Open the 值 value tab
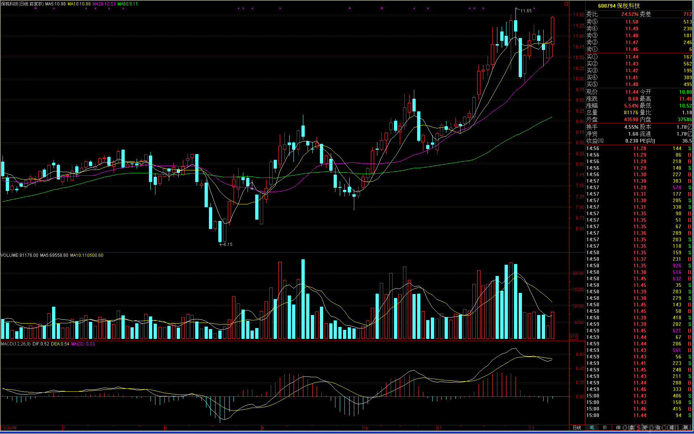Image resolution: width=694 pixels, height=434 pixels. (x=672, y=427)
